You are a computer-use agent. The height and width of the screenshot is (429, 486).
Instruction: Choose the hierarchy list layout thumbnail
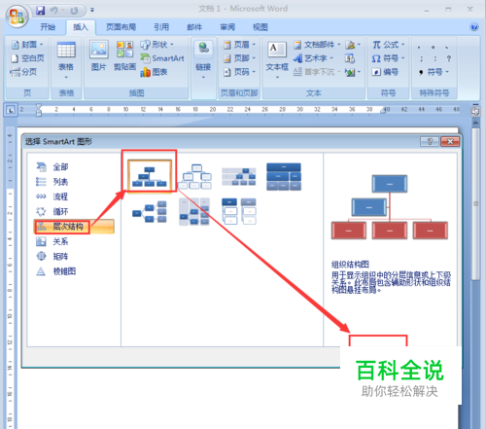[x=239, y=211]
